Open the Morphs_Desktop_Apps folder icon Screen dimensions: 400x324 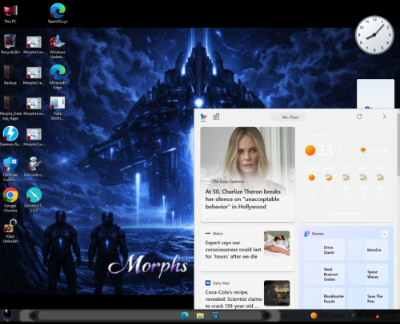[10, 109]
